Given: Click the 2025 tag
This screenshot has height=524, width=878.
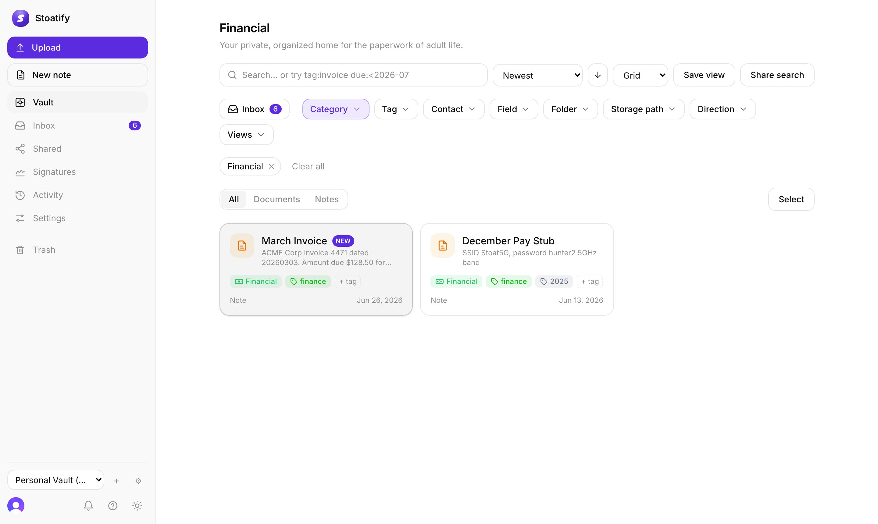Looking at the screenshot, I should point(554,281).
